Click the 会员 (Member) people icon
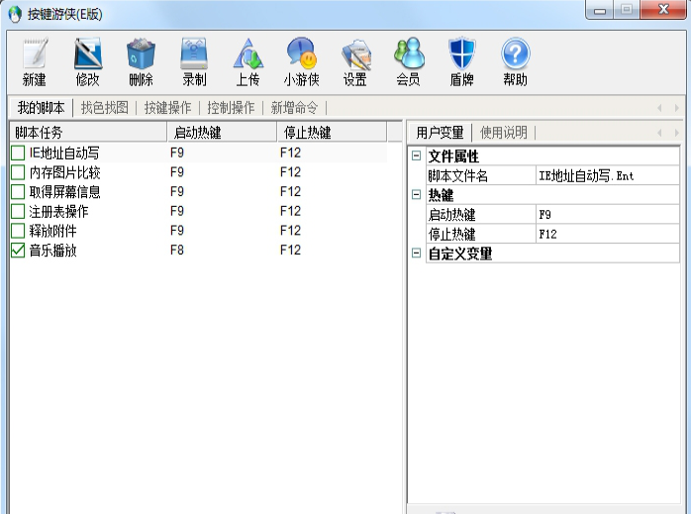This screenshot has width=691, height=514. click(409, 53)
